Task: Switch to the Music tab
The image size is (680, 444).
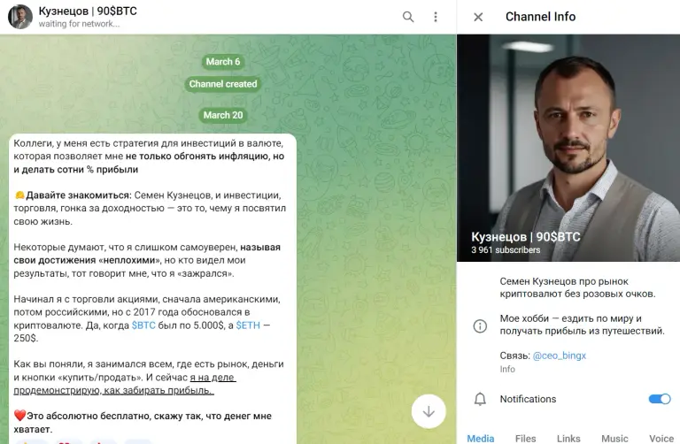Action: tap(614, 439)
